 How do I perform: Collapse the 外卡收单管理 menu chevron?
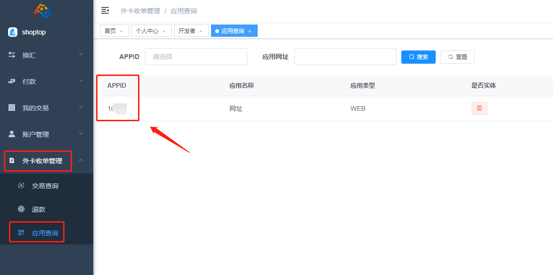point(81,160)
